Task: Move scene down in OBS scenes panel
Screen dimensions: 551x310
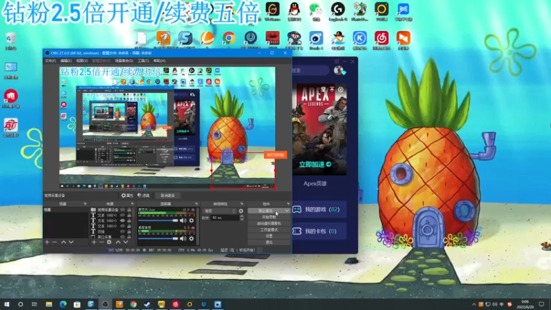Action: pos(71,242)
